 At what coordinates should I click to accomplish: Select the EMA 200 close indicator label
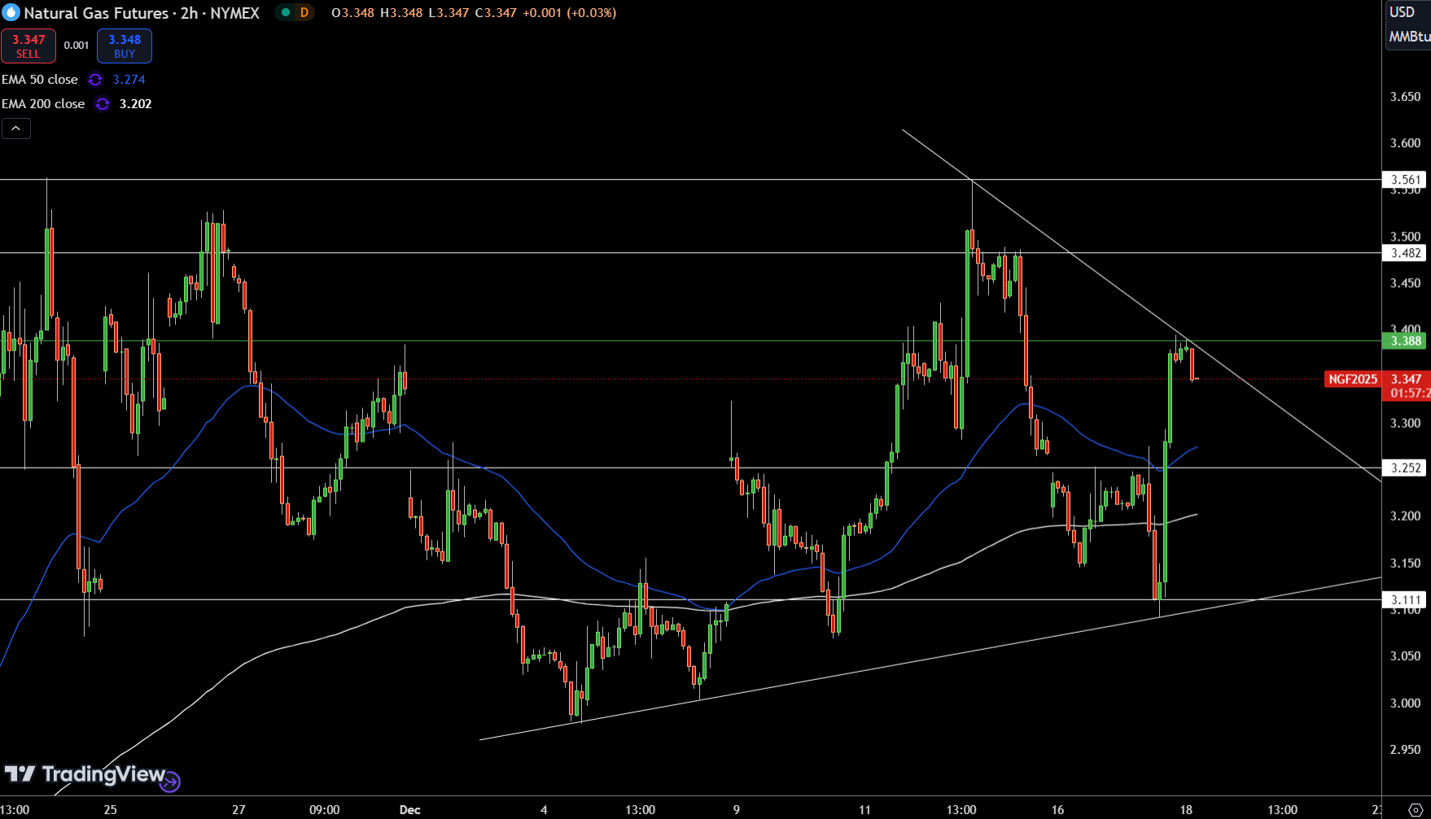click(x=43, y=103)
